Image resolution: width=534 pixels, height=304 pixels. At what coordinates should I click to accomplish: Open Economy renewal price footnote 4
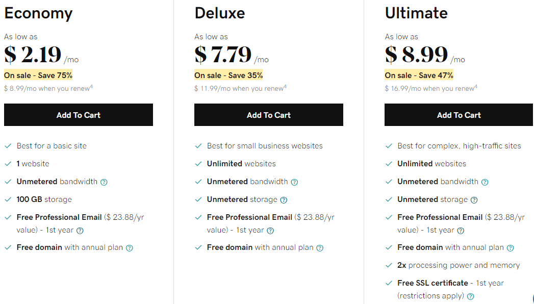91,87
